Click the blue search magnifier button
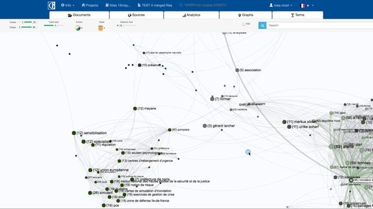 point(262,26)
